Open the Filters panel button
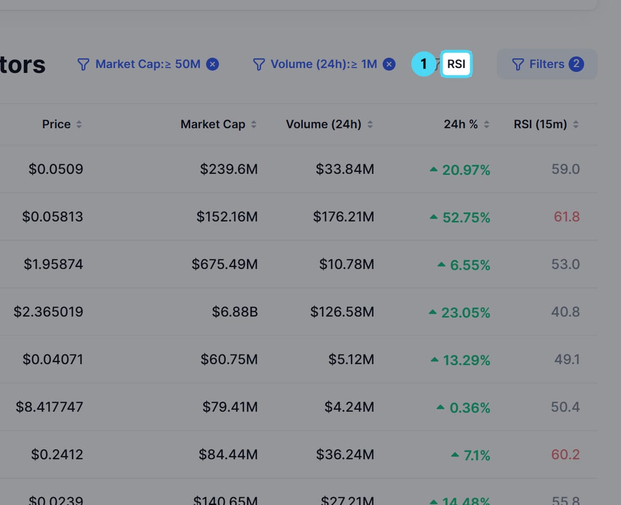Screen dimensions: 621x505 (547, 64)
